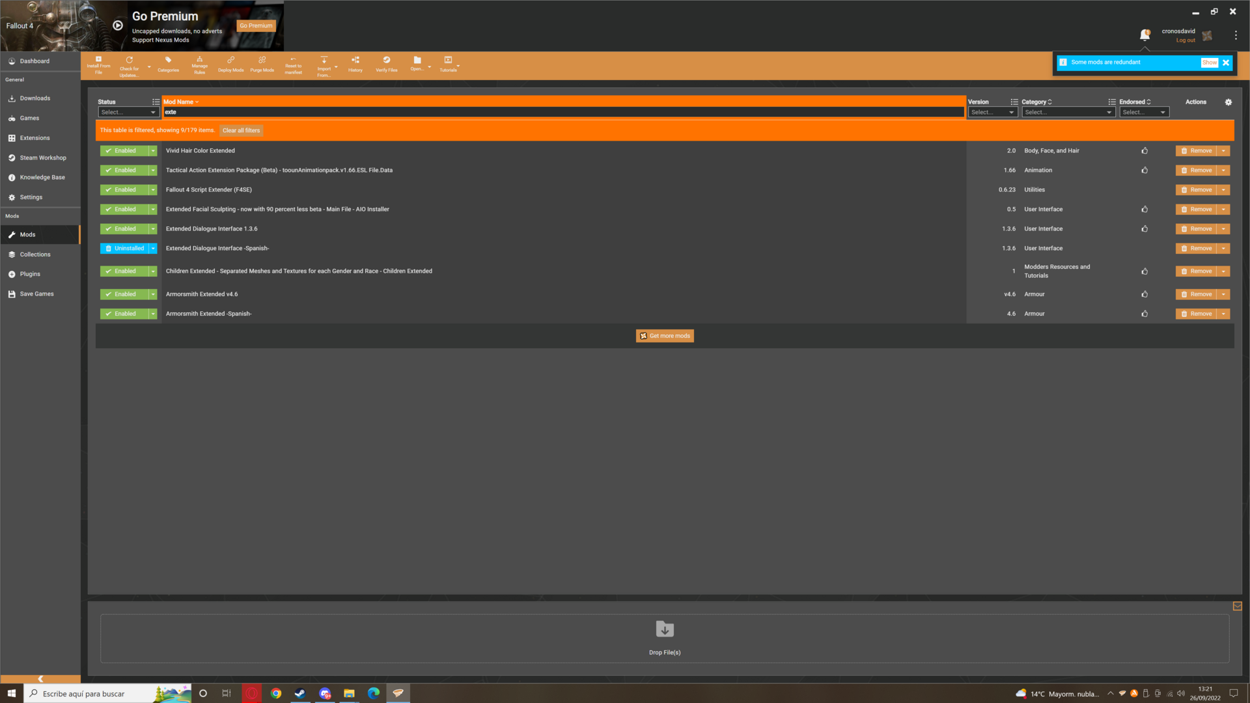The height and width of the screenshot is (703, 1250).
Task: Toggle Enabled status for Armorsmith Extended v4.6
Action: (x=124, y=294)
